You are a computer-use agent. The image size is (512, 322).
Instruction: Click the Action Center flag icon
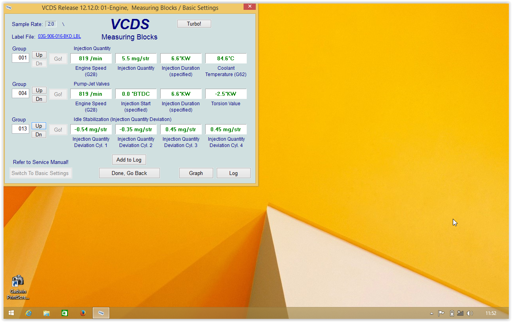[x=441, y=313]
